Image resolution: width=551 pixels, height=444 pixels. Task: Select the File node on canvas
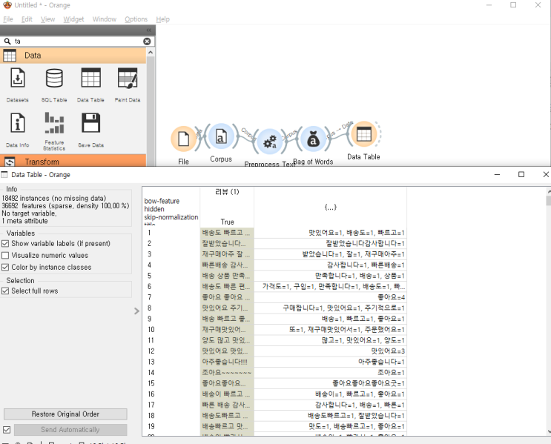click(183, 139)
